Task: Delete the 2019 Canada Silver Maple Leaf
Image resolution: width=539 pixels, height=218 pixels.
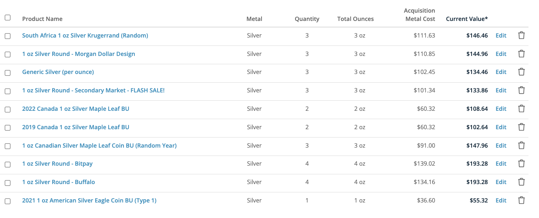Action: click(x=521, y=127)
